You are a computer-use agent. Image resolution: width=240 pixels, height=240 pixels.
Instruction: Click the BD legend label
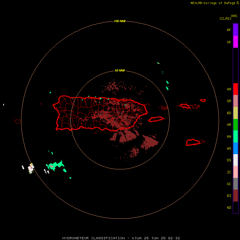point(229,113)
